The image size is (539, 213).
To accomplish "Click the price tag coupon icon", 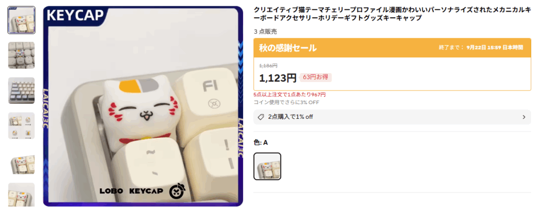I will (x=261, y=117).
